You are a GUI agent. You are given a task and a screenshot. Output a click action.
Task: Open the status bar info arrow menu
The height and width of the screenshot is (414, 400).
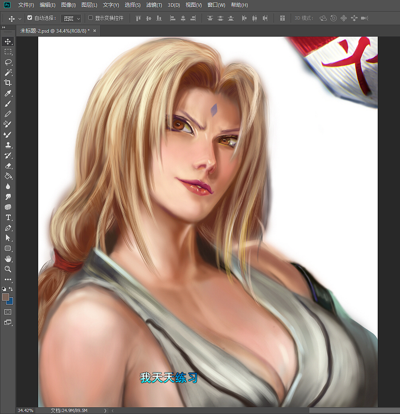105,410
